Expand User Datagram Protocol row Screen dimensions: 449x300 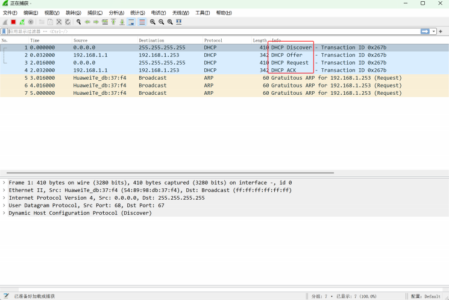4,205
